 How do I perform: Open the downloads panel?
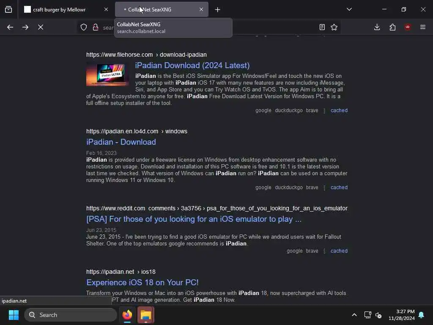click(377, 27)
